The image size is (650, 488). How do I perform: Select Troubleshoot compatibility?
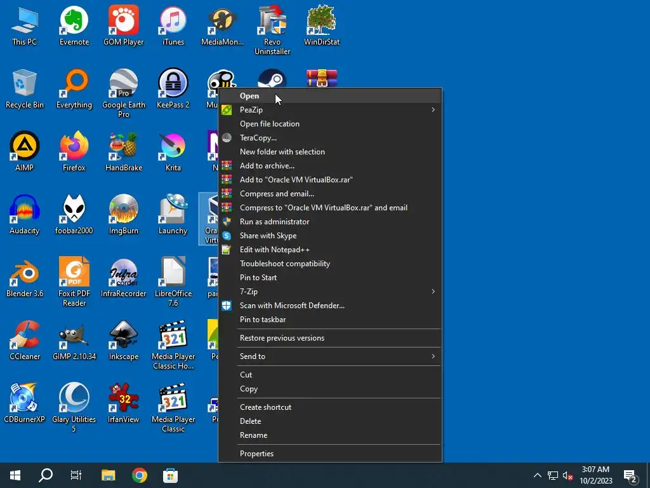click(330, 264)
